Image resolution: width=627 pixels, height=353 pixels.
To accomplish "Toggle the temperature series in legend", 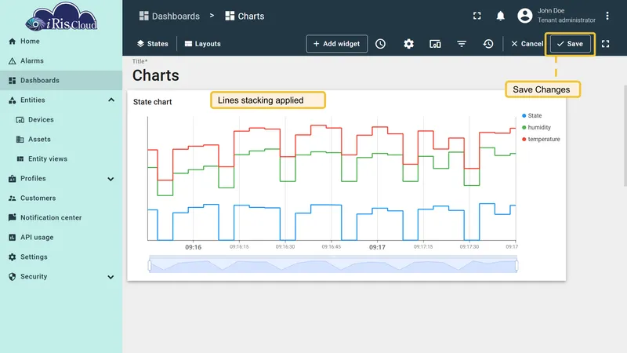I will point(541,139).
